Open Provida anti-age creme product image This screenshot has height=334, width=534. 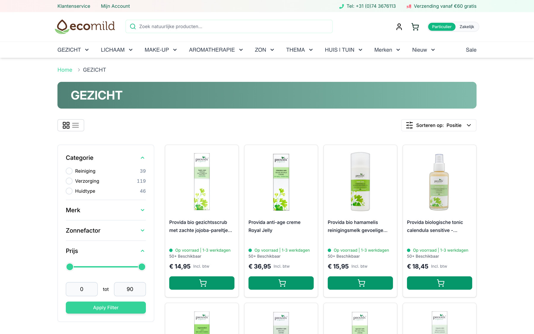click(x=281, y=181)
